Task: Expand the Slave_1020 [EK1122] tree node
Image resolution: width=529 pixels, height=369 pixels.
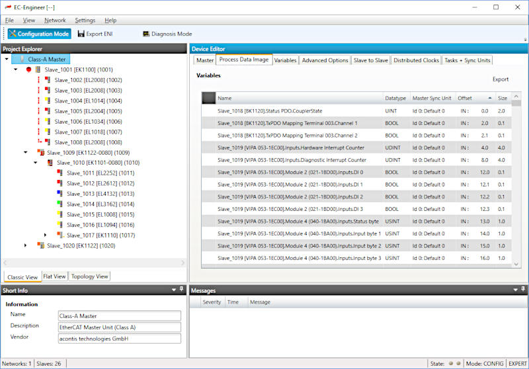Action: (25, 245)
